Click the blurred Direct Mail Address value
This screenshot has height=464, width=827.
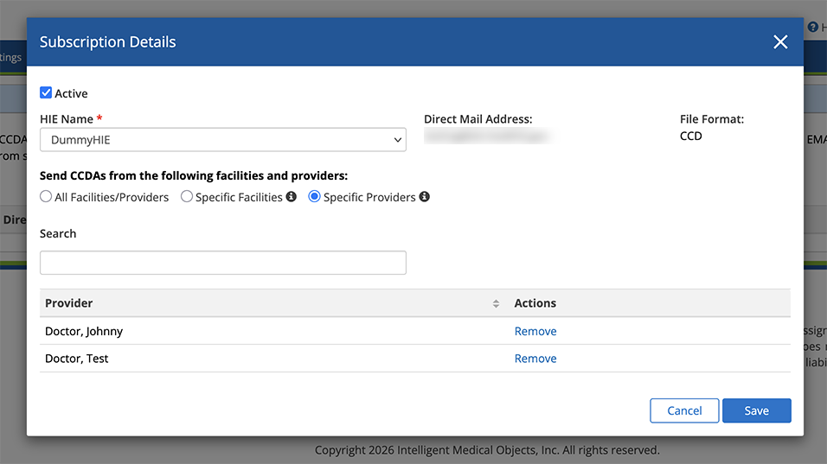click(x=488, y=137)
